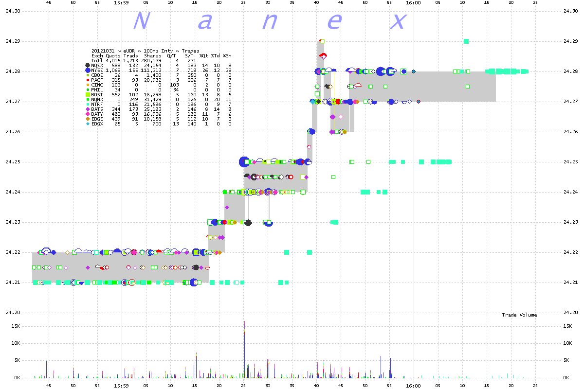Select PACF shares value '20,982'
Image resolution: width=584 pixels, height=389 pixels.
tap(152, 80)
